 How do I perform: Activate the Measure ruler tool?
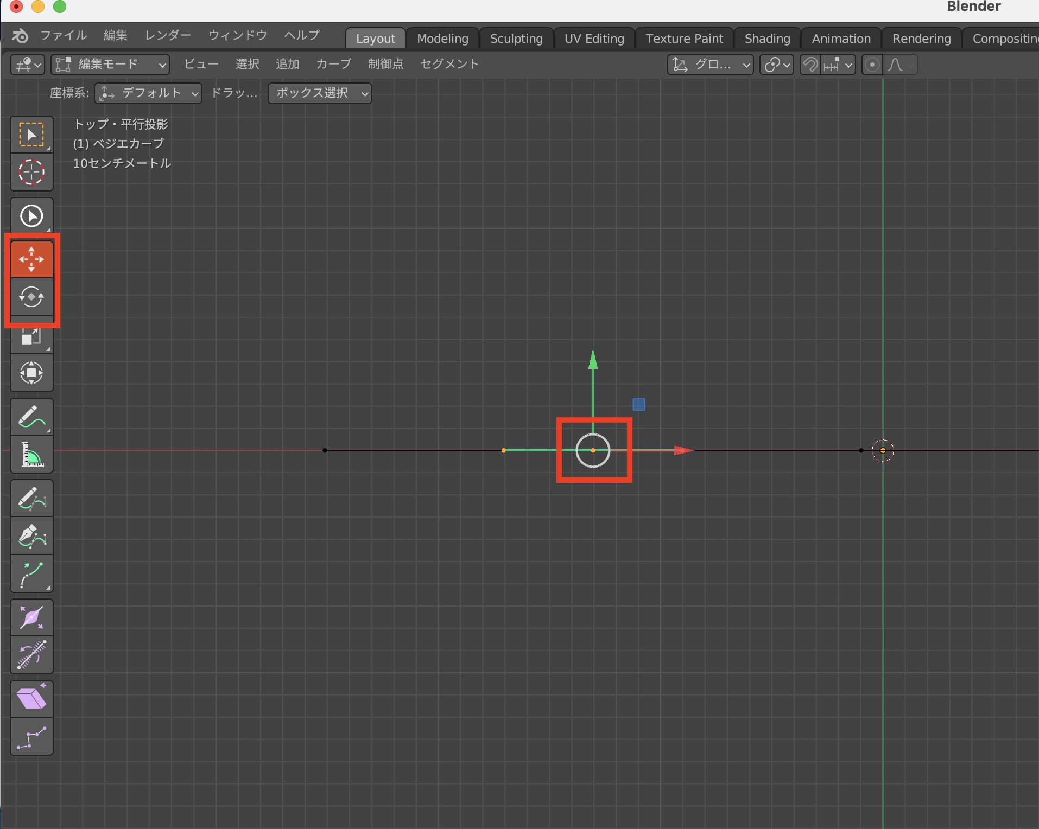point(31,455)
